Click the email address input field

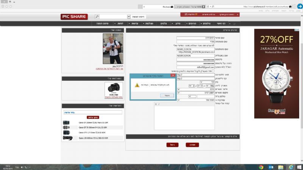pyautogui.click(x=196, y=67)
